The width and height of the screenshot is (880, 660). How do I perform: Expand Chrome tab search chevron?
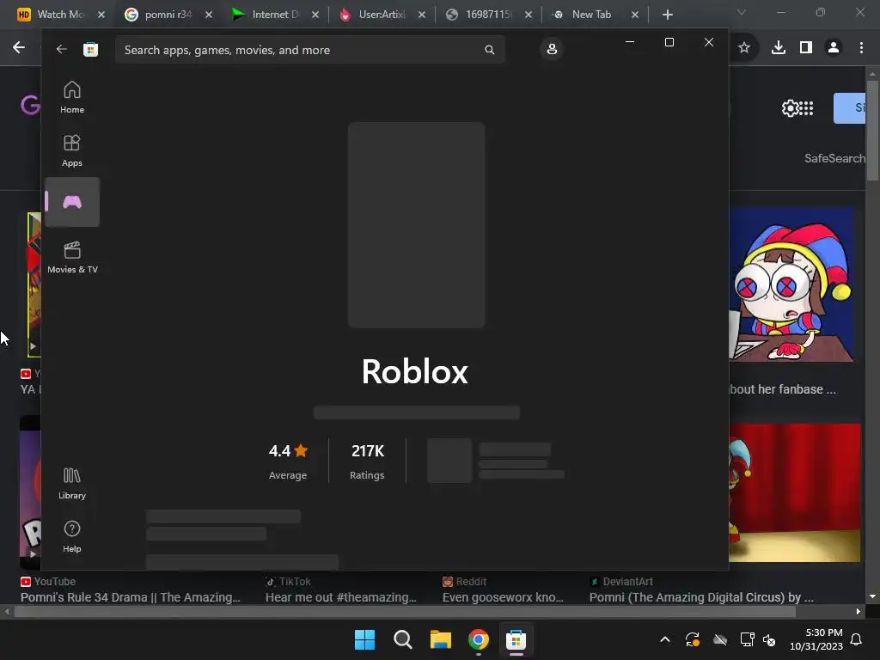(742, 12)
